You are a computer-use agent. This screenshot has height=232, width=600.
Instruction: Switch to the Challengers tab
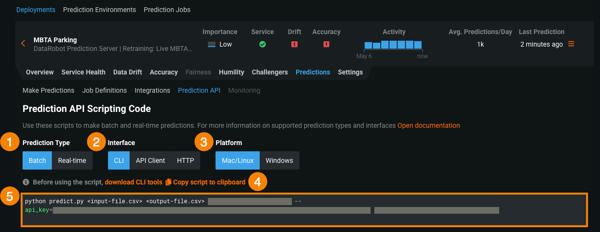(270, 72)
